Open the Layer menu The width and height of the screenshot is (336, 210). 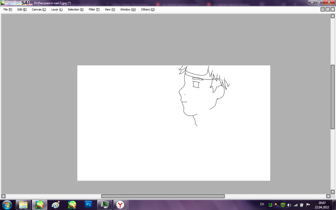(x=57, y=9)
